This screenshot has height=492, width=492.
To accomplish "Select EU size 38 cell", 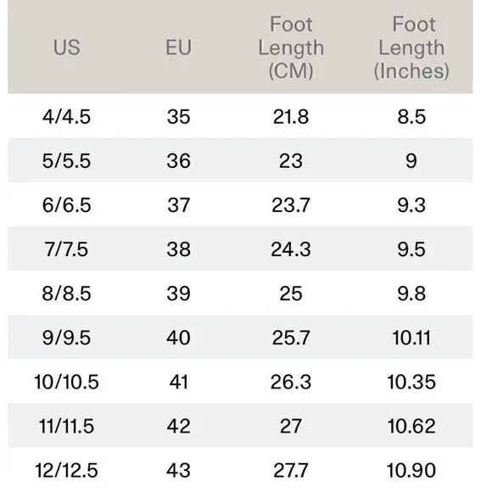I will pos(178,249).
